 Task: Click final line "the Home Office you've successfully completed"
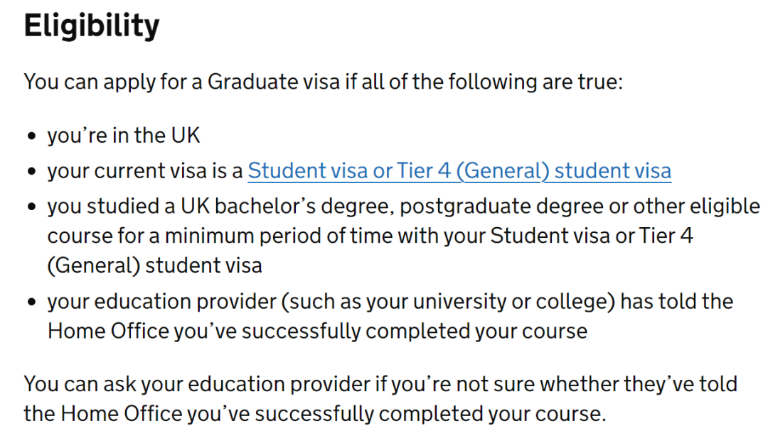(315, 414)
